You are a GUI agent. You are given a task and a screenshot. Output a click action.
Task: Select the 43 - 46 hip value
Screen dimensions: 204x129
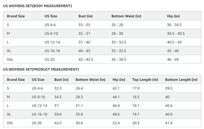coord(173,51)
